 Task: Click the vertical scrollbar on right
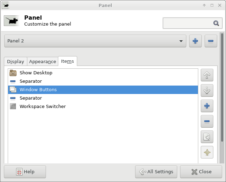[222, 87]
